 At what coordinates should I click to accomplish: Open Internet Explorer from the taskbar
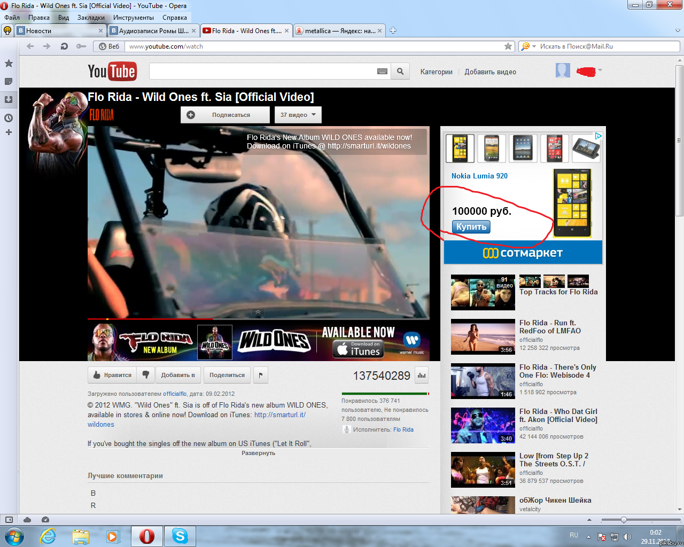[x=48, y=536]
